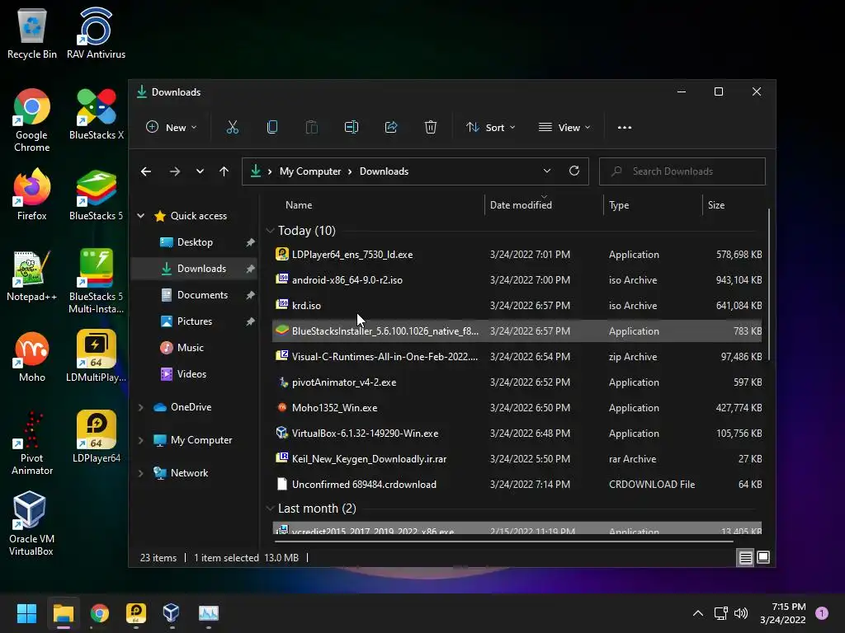845x633 pixels.
Task: Select BlueStacks X desktop shortcut
Action: pyautogui.click(x=97, y=114)
